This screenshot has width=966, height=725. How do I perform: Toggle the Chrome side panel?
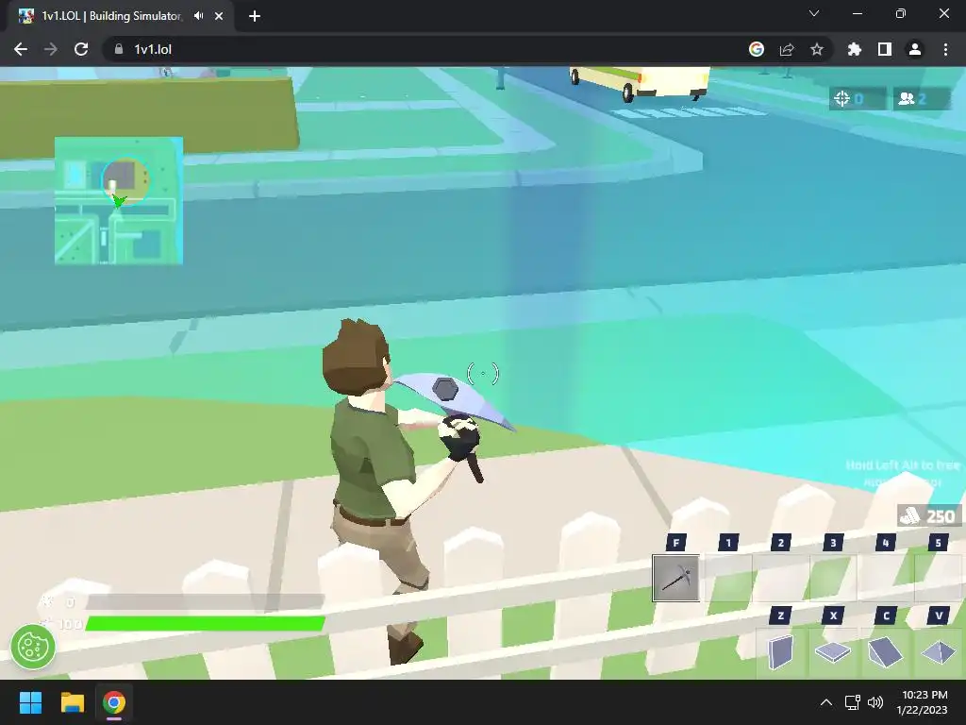[885, 49]
